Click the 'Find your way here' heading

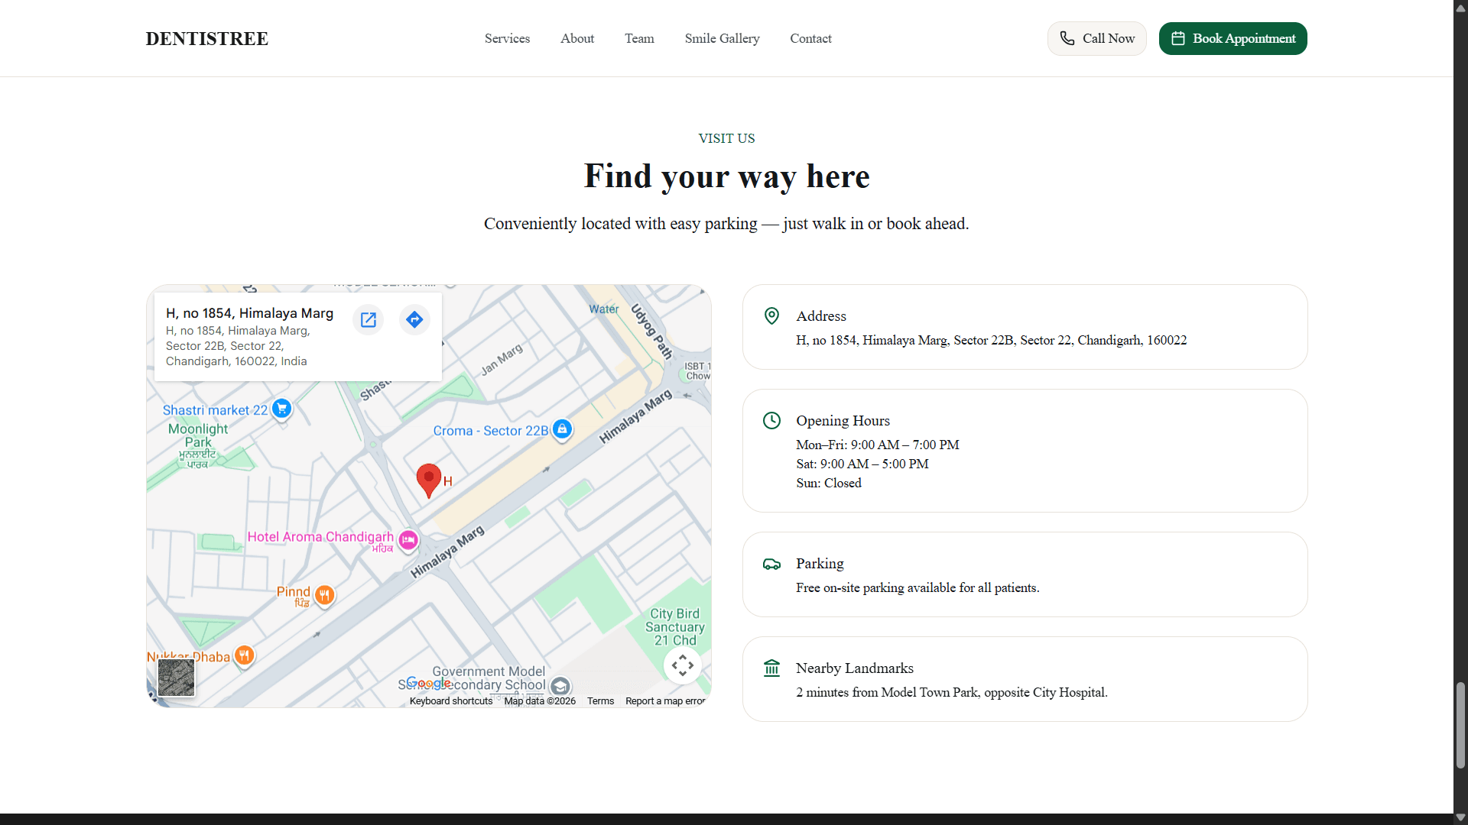[x=726, y=176]
